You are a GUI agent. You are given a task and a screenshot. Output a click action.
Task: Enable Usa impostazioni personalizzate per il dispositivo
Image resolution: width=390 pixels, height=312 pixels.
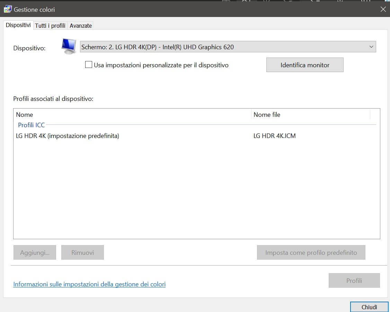pos(89,65)
